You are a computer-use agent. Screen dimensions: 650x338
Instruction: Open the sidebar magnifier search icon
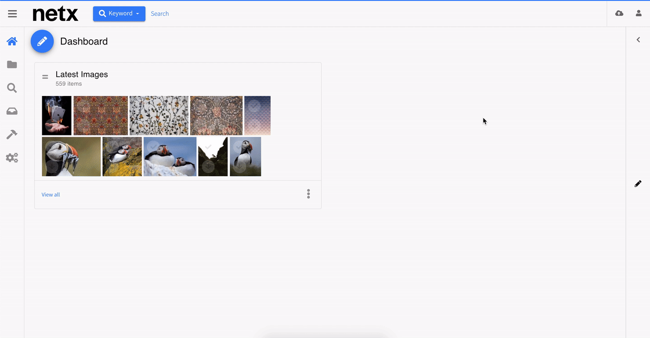[x=12, y=88]
